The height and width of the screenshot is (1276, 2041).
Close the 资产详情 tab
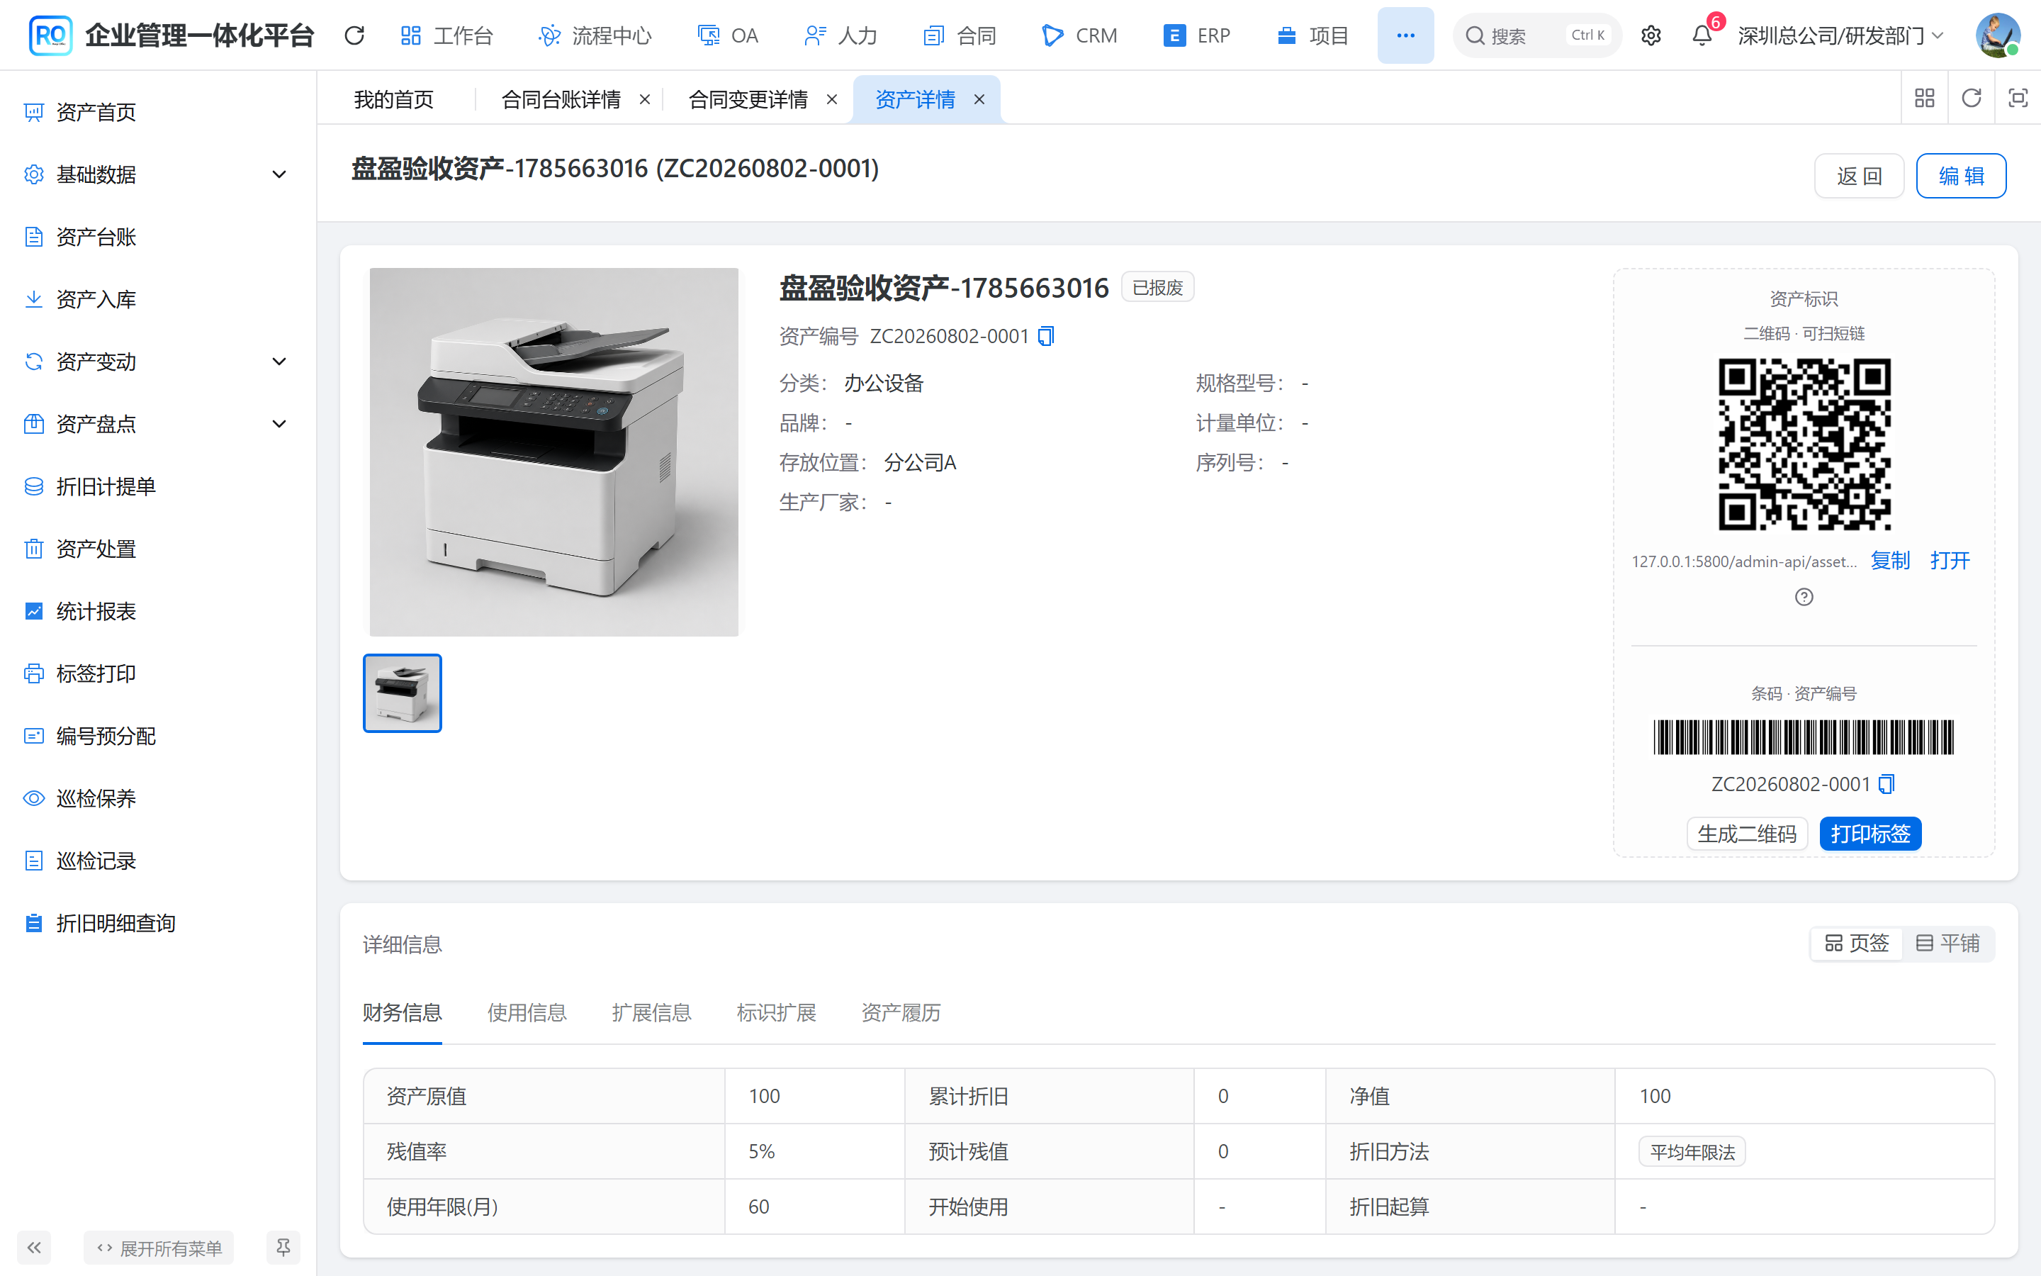click(979, 99)
